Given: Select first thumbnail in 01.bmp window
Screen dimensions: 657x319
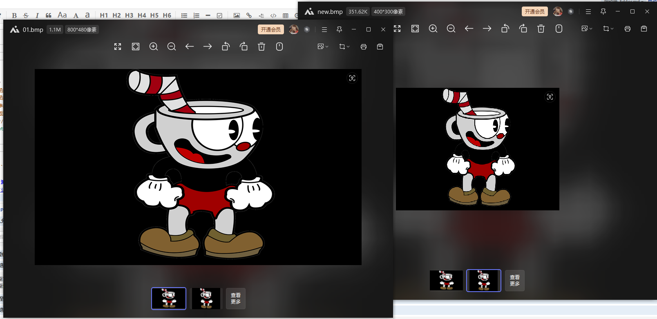Looking at the screenshot, I should [x=169, y=299].
